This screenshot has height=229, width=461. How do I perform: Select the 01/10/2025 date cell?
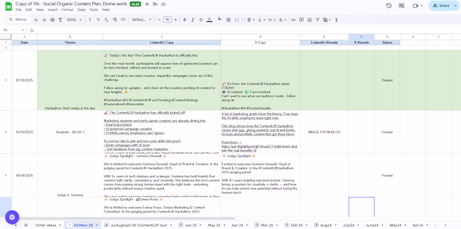24,80
